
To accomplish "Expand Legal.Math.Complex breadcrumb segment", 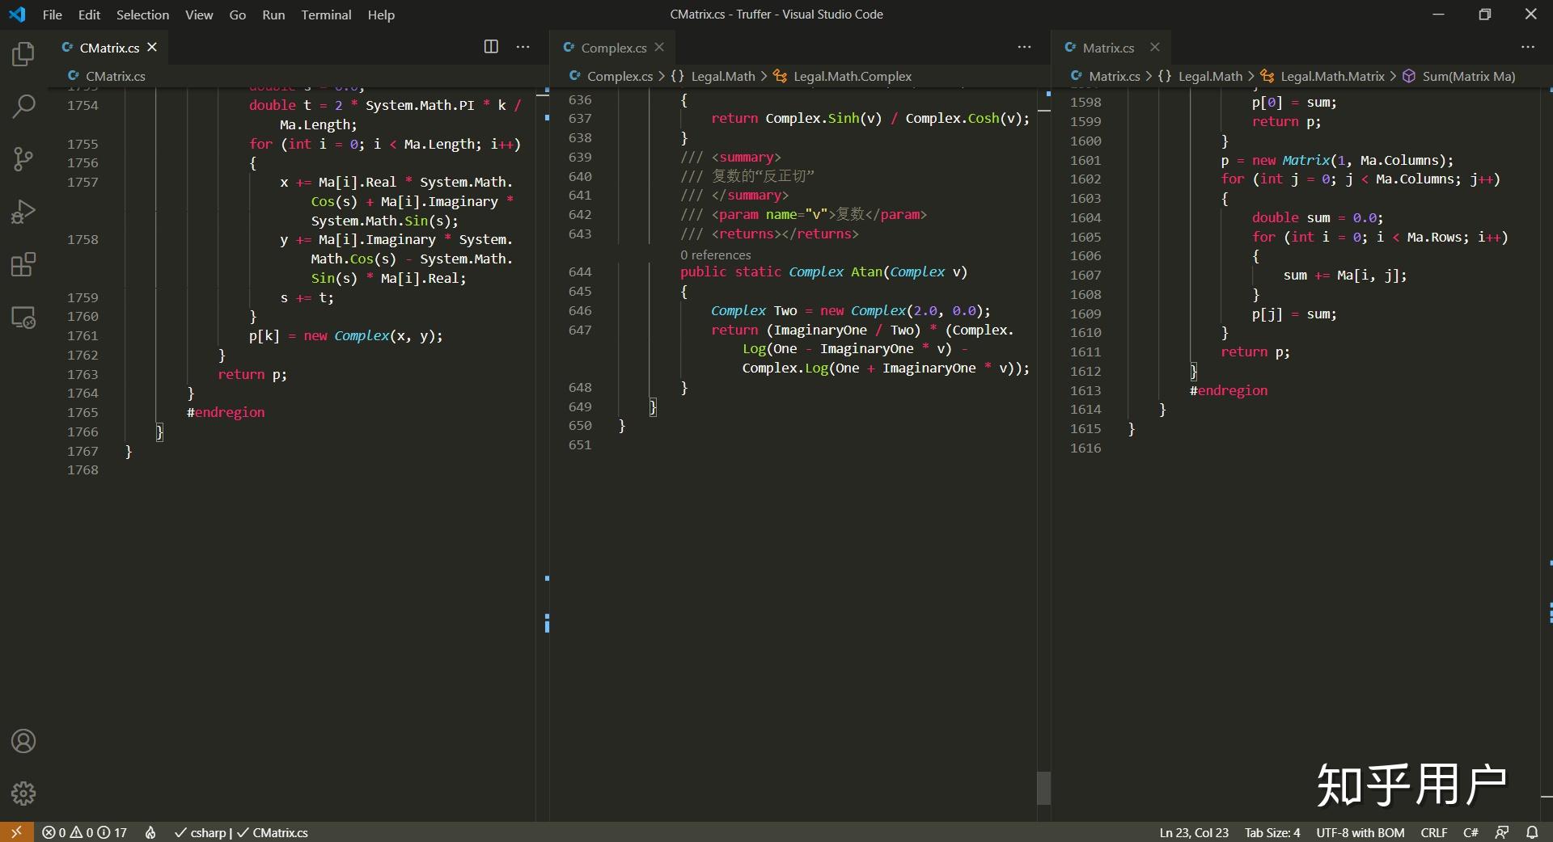I will (852, 76).
